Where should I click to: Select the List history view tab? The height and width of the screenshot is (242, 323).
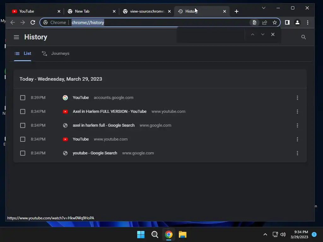(23, 54)
